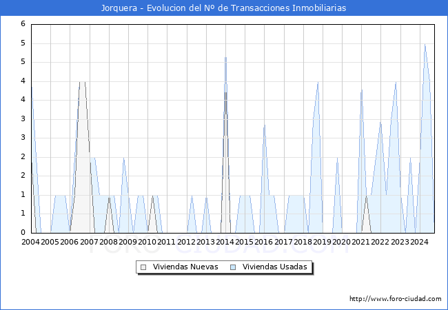Viewport: 448px width, 310px height.
Task: Click the 2017 x-axis label
Action: point(283,242)
